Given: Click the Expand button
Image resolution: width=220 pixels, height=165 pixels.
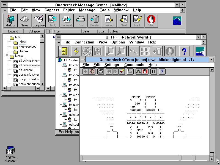Looking at the screenshot, I should tap(13, 31).
